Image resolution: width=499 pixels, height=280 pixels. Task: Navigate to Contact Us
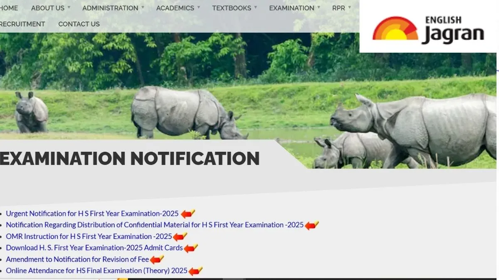point(79,24)
